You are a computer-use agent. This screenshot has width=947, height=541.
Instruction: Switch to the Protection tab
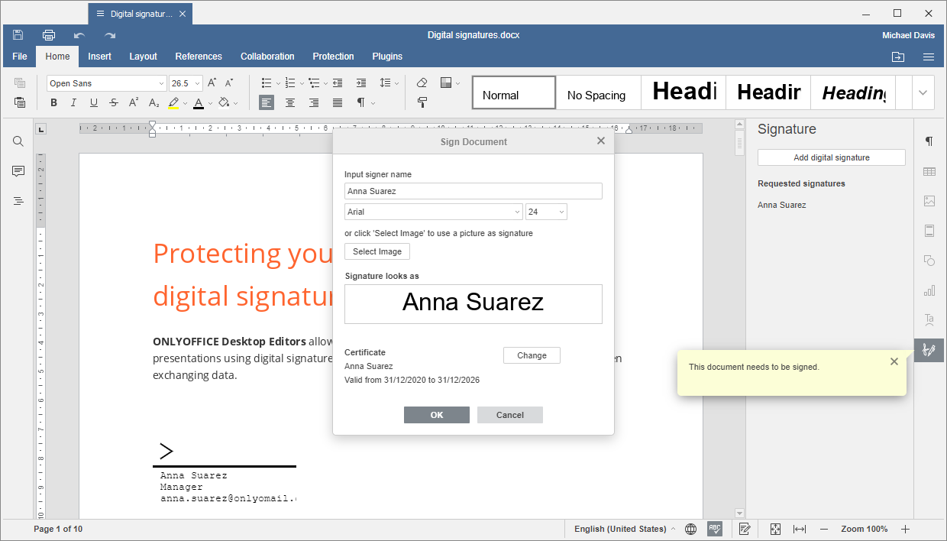pos(333,57)
